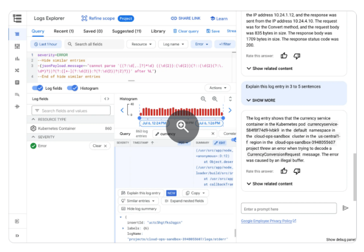Click Explain this log entry
364x252 pixels.
pos(141,193)
